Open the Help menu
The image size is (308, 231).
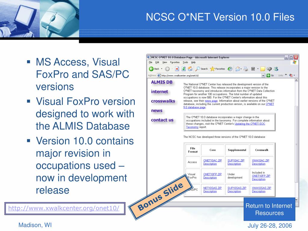tap(193, 62)
